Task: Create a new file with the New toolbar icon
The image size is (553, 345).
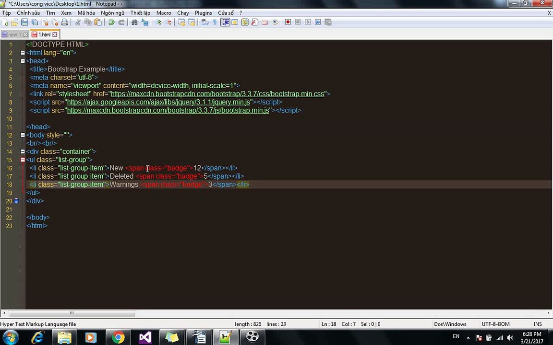Action: point(5,22)
